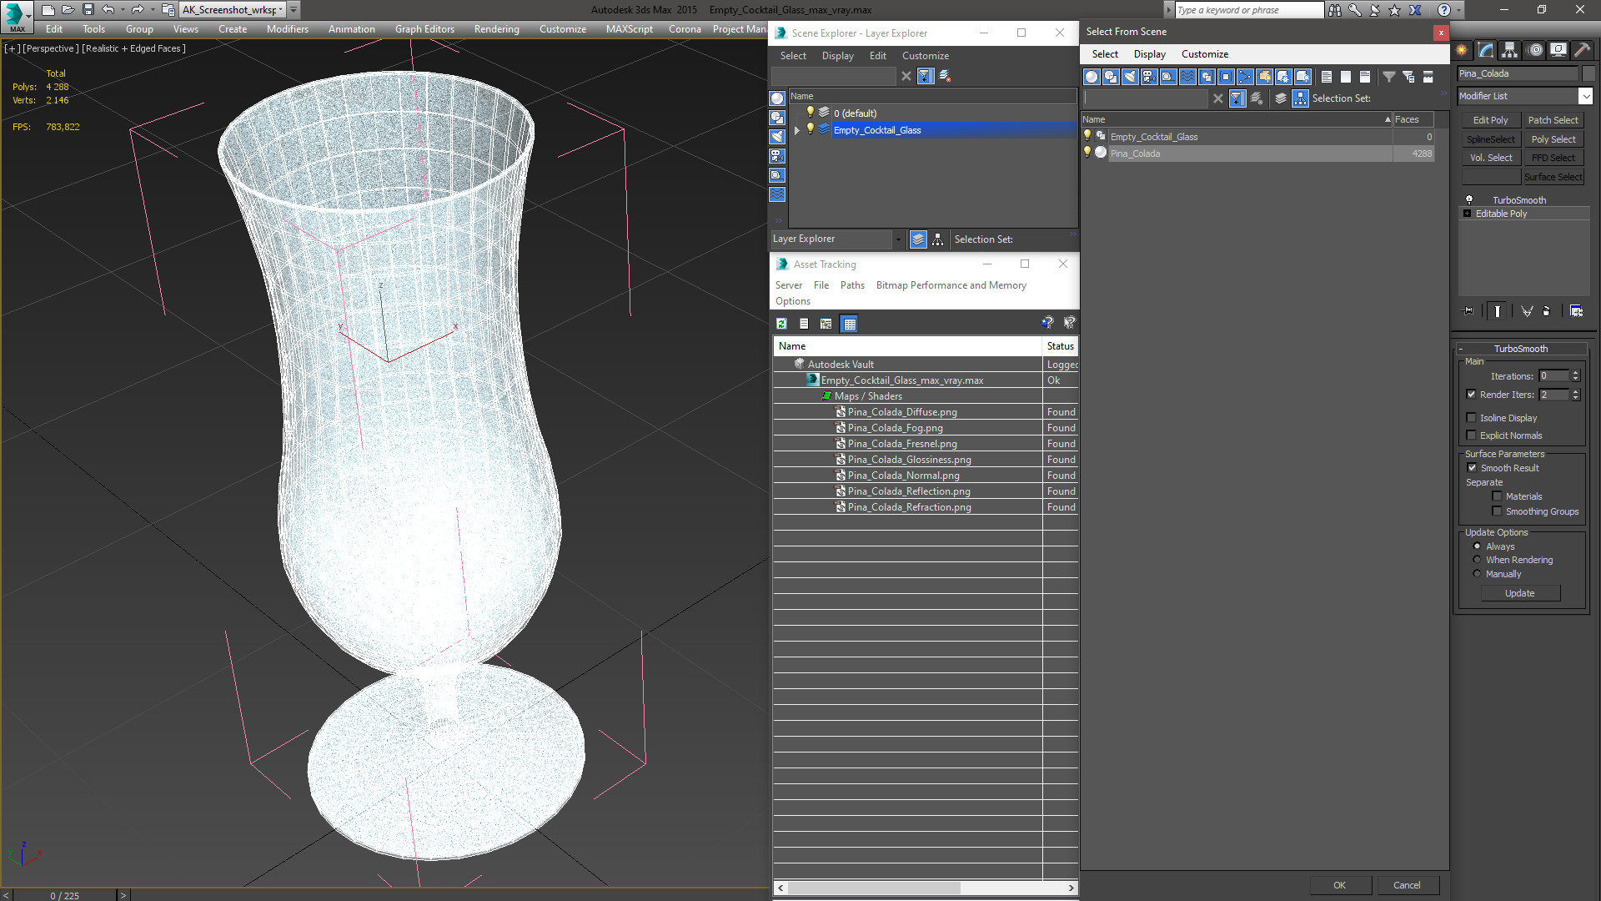Toggle TurboSmooth modifier lightbulb
1601x901 pixels.
coord(1469,200)
